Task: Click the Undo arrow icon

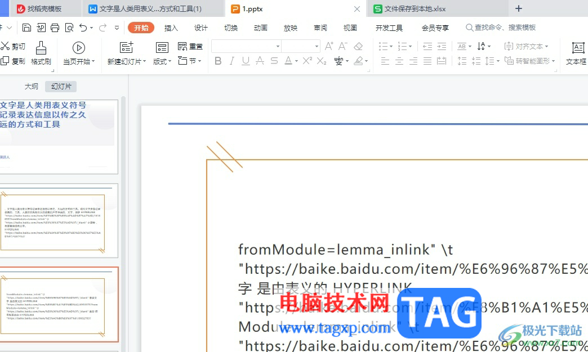Action: (x=83, y=28)
